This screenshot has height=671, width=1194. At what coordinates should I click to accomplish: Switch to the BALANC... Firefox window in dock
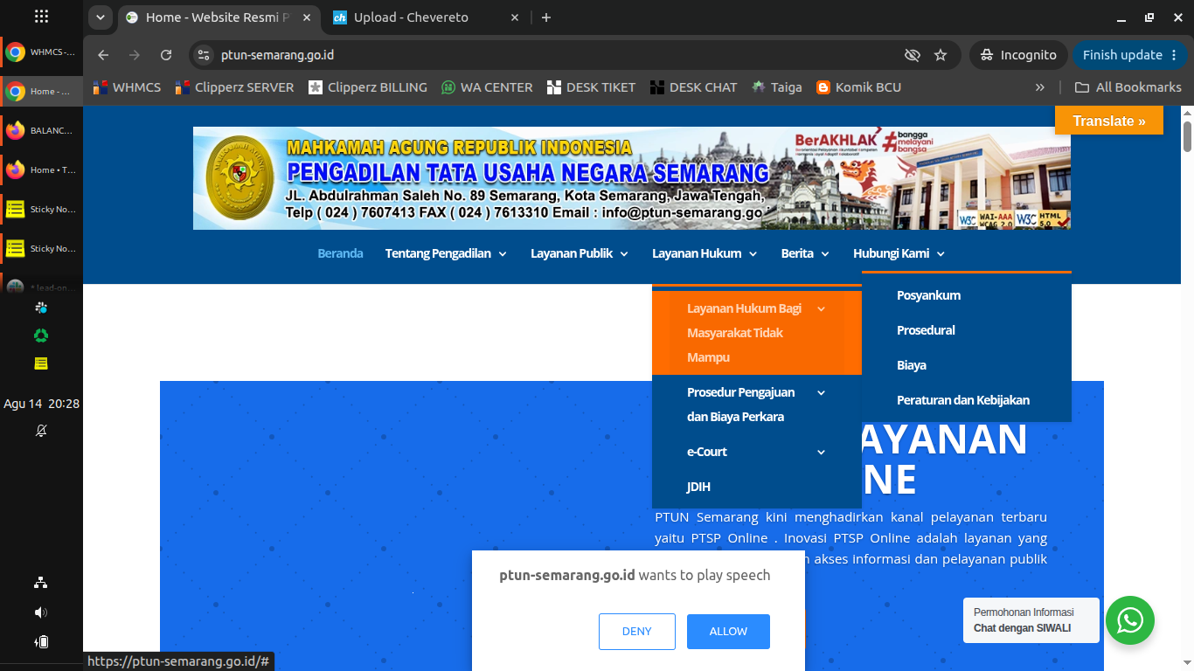pyautogui.click(x=41, y=131)
